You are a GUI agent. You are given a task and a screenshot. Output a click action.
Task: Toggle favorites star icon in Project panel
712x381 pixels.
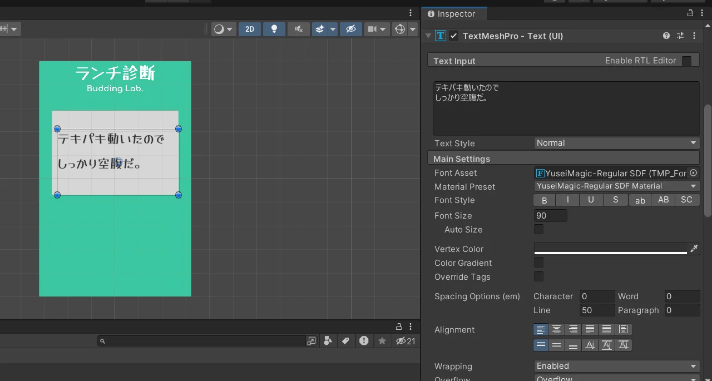tap(382, 341)
